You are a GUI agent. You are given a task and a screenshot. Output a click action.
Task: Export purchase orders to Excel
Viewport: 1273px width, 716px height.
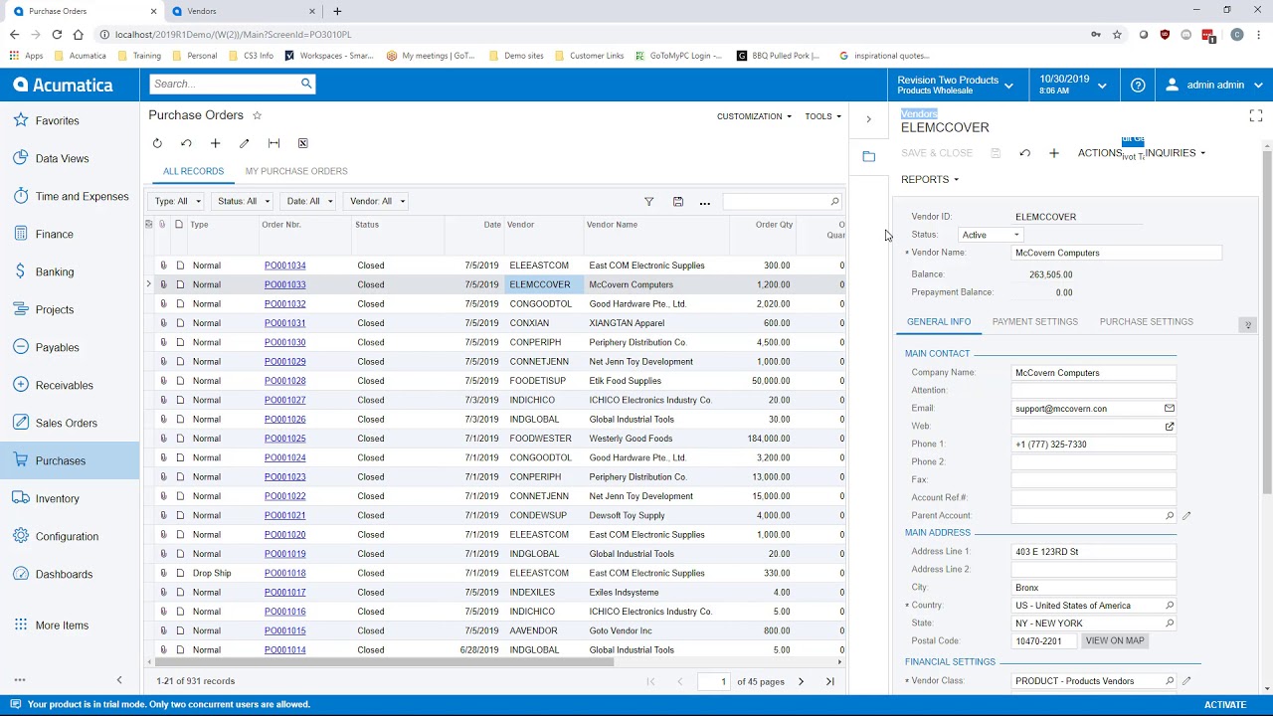[x=302, y=143]
